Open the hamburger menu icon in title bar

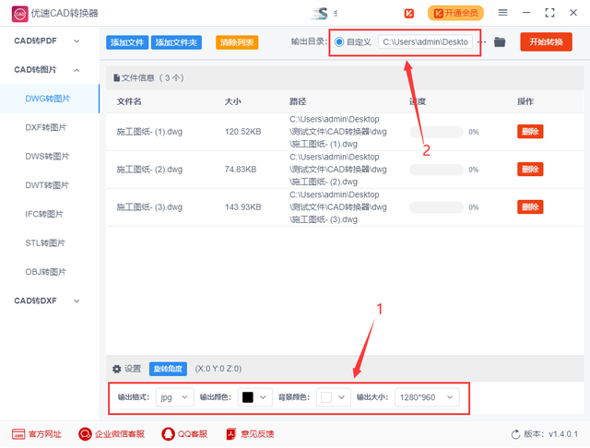[502, 13]
